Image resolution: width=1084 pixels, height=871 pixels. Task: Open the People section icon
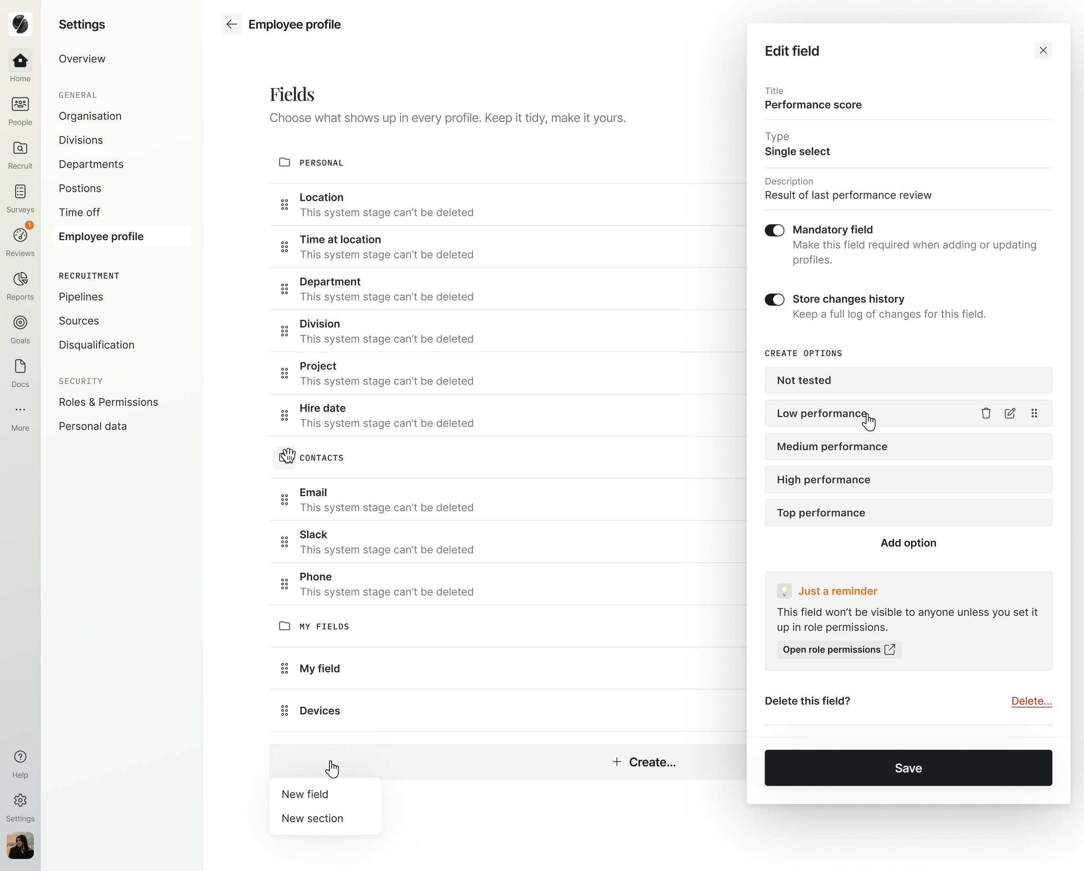20,105
